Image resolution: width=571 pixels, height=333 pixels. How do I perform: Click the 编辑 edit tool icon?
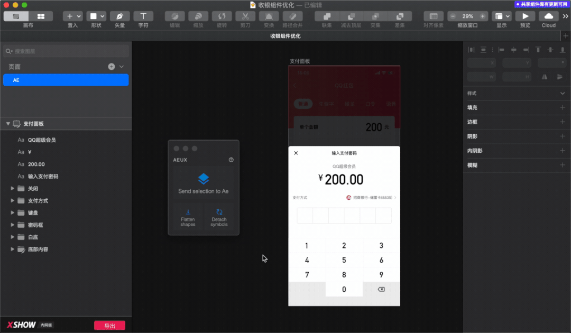coord(175,16)
